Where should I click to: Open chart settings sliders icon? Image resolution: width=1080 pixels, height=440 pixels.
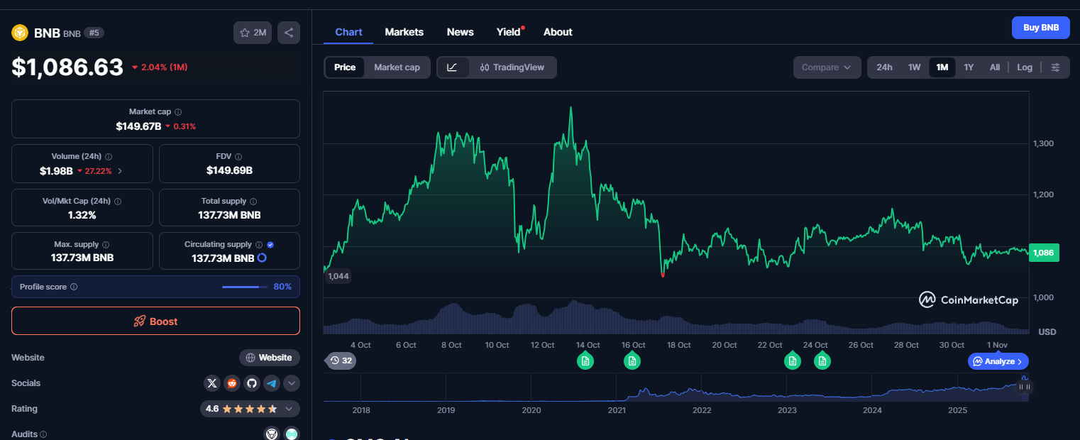1055,67
